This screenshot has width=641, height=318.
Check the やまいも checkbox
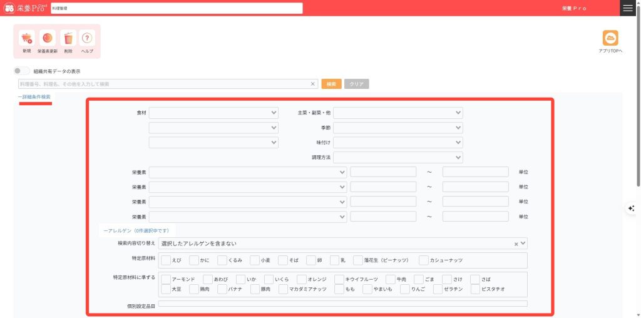click(x=367, y=289)
